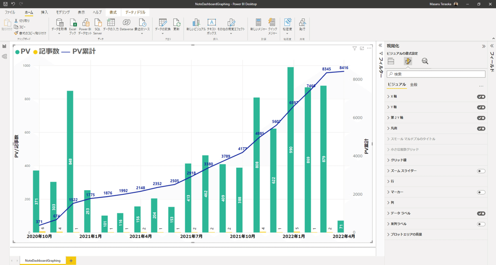Image resolution: width=496 pixels, height=265 pixels.
Task: Turn off the 第 2 Y 軸 toggle
Action: (x=481, y=118)
